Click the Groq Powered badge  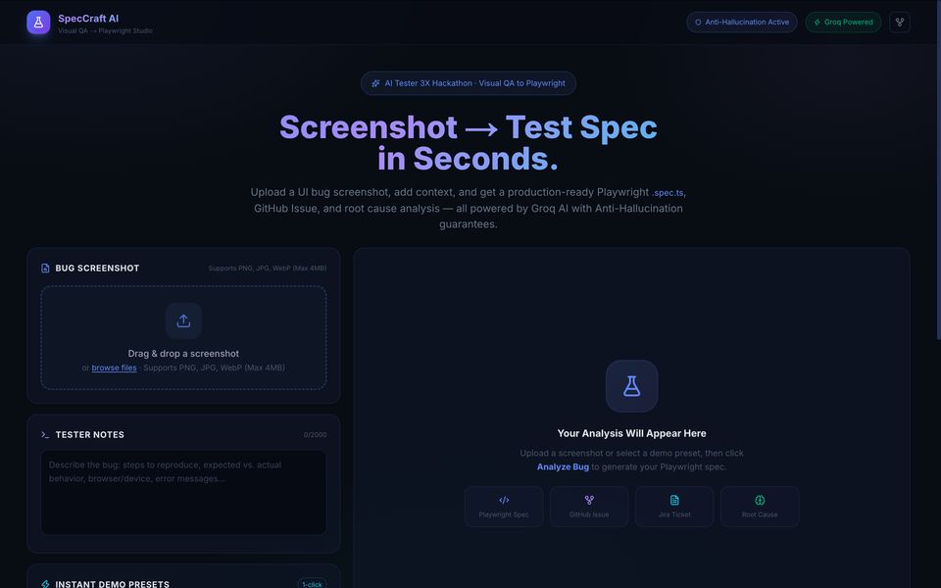click(843, 23)
